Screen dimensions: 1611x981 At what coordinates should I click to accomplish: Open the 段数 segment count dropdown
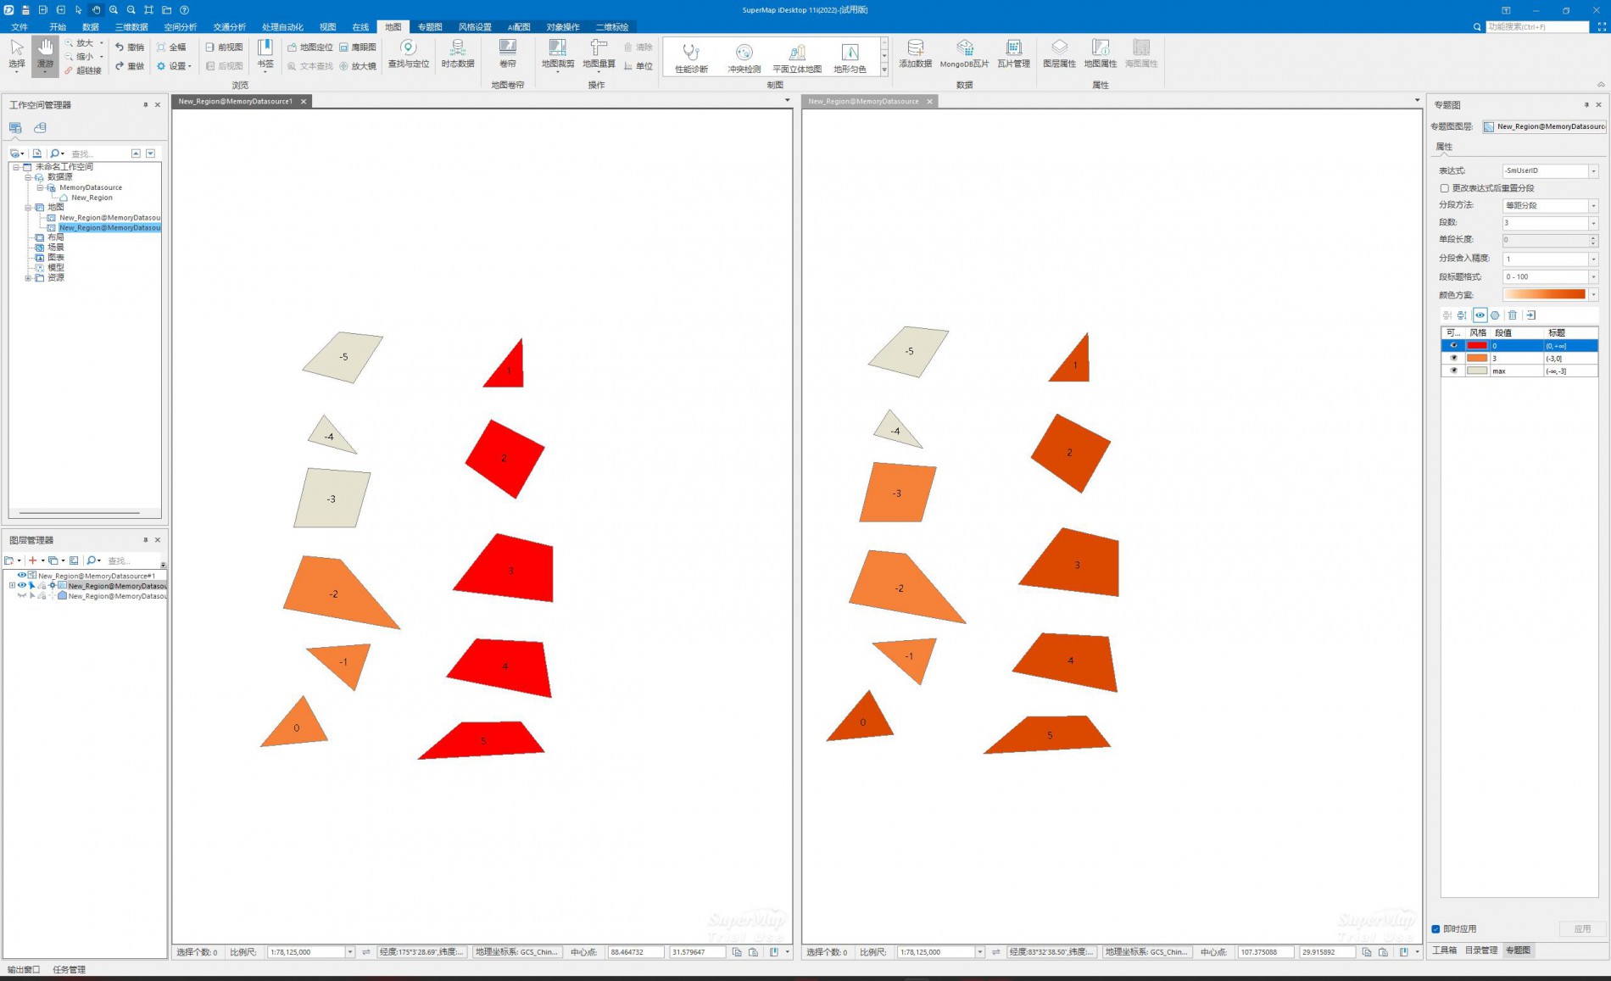(1593, 223)
